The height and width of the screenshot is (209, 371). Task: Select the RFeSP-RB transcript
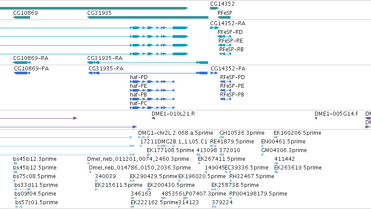(225, 54)
